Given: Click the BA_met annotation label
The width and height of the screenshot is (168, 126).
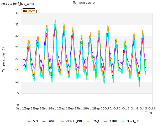Looking at the screenshot, I should point(29,11).
